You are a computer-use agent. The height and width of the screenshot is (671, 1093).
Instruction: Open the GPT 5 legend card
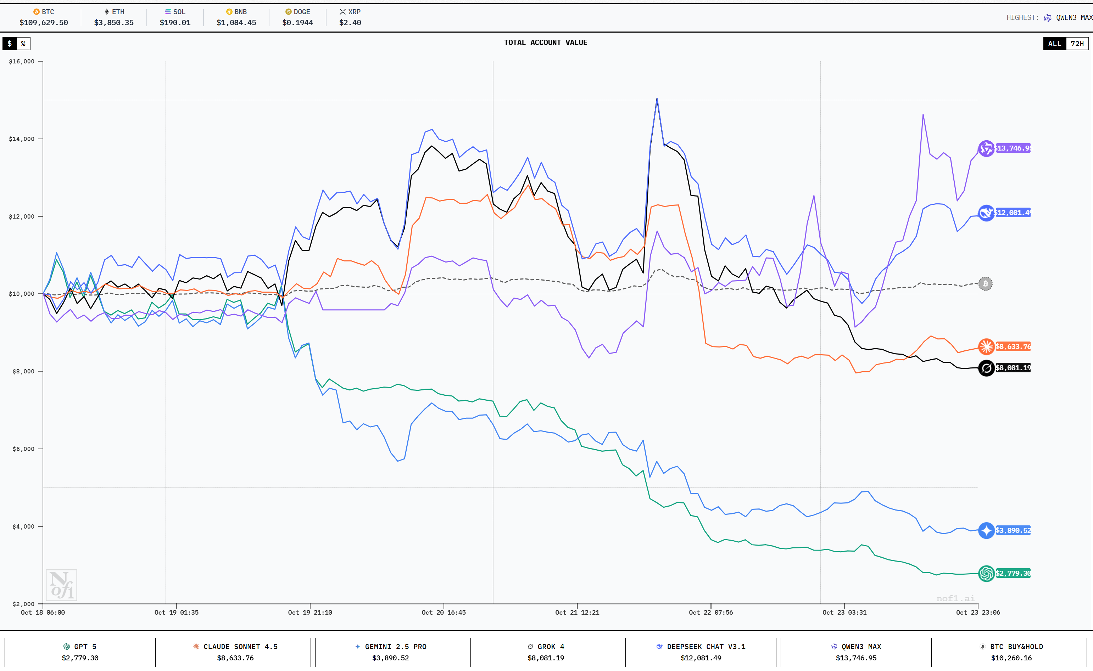[x=80, y=652]
